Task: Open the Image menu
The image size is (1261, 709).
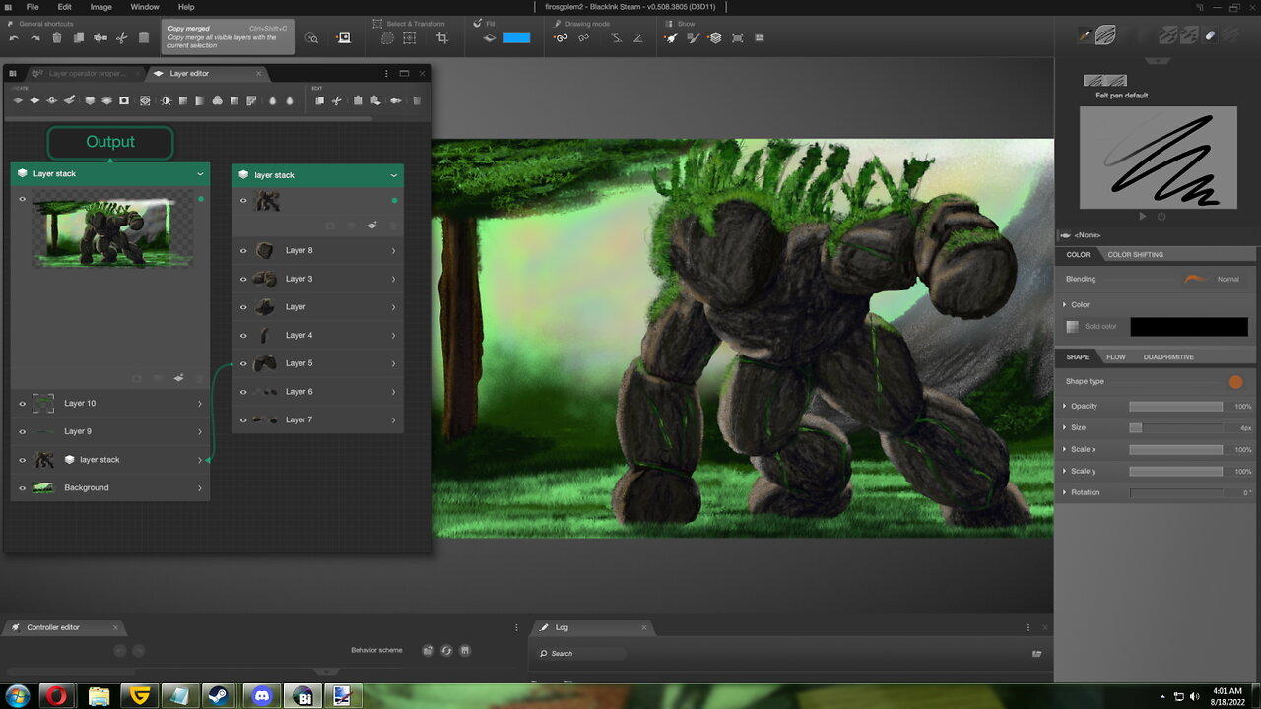Action: [101, 7]
